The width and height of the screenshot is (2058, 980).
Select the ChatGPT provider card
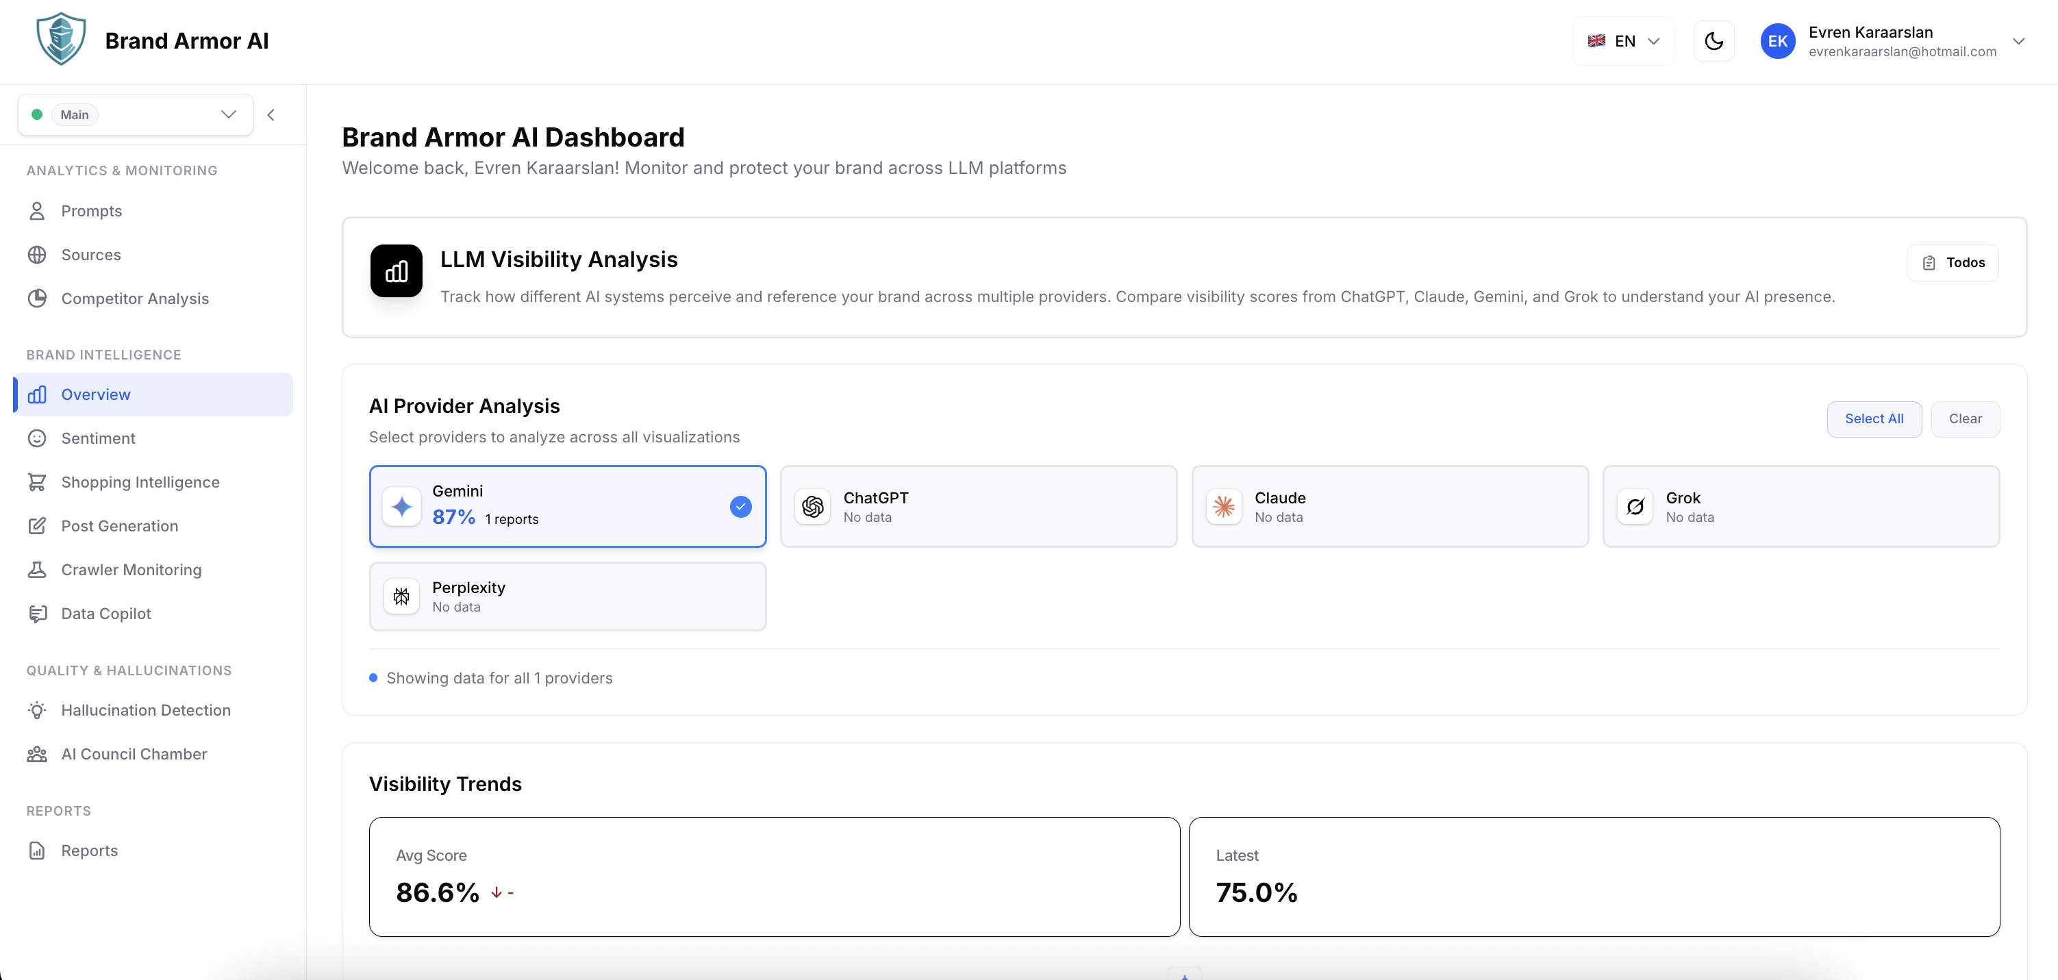coord(978,506)
